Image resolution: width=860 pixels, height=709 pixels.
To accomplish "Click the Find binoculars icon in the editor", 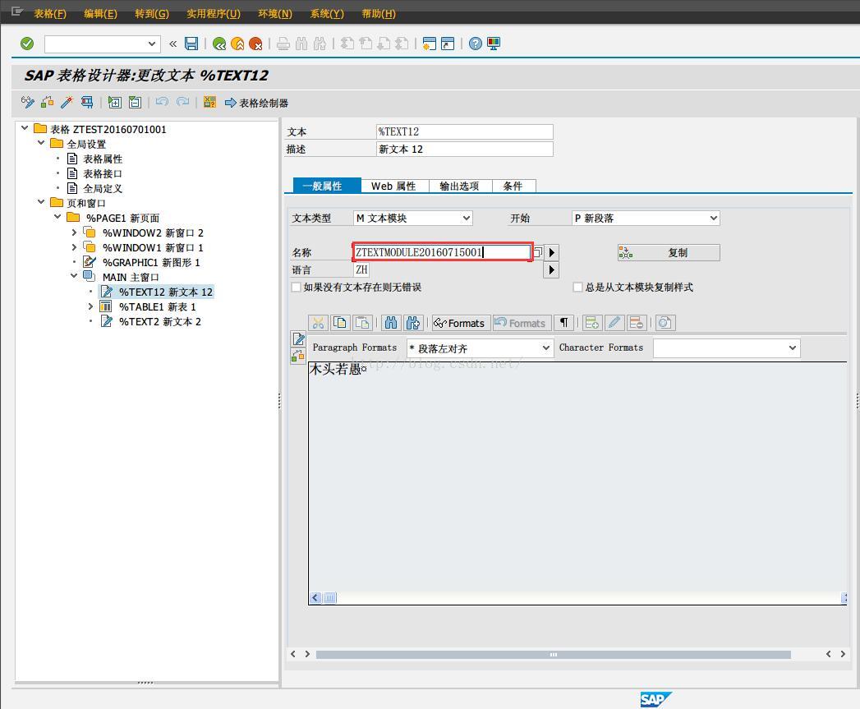I will pyautogui.click(x=390, y=323).
